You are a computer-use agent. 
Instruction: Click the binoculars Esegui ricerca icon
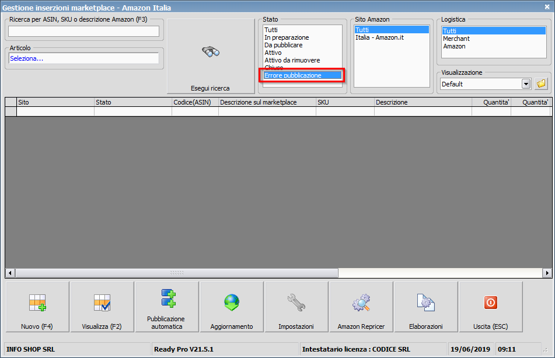(211, 52)
